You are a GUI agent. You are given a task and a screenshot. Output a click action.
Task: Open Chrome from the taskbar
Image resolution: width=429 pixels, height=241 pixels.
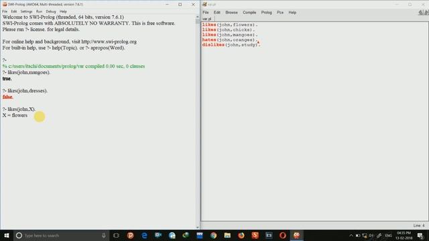[x=213, y=235]
